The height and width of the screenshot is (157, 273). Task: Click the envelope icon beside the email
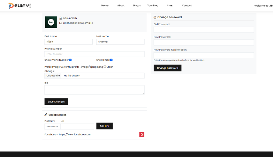pos(61,23)
